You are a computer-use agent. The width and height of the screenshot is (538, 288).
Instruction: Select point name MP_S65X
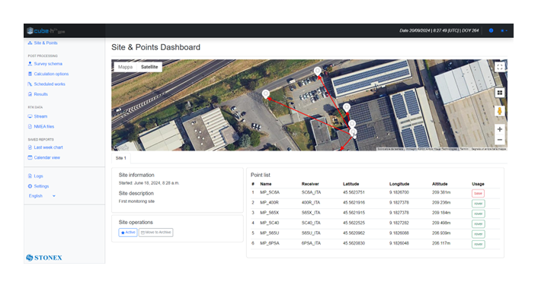pos(269,213)
